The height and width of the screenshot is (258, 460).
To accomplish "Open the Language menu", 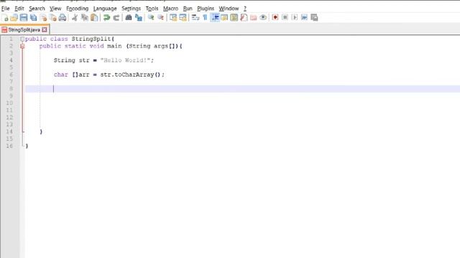I will (x=105, y=9).
